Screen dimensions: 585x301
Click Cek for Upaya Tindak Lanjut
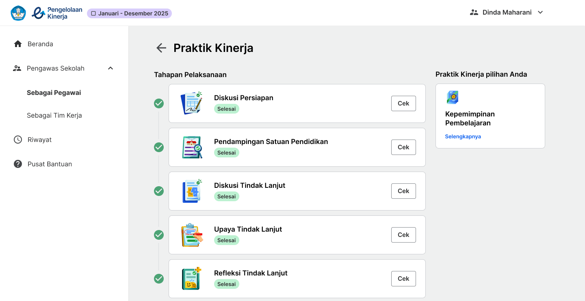coord(403,235)
